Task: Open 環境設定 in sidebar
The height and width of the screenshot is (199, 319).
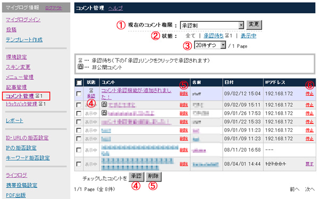Action: pos(16,57)
